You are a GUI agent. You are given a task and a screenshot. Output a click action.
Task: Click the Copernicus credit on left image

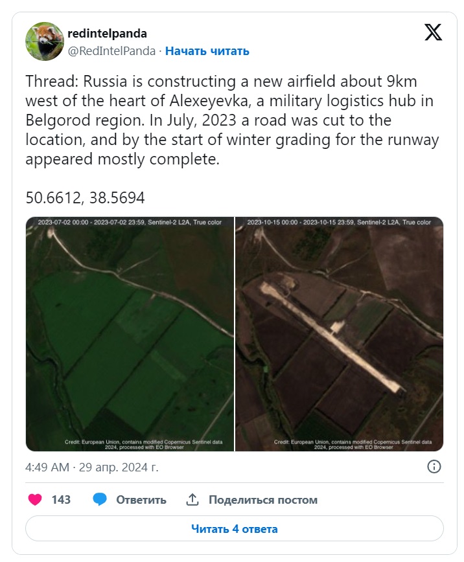[x=144, y=444]
